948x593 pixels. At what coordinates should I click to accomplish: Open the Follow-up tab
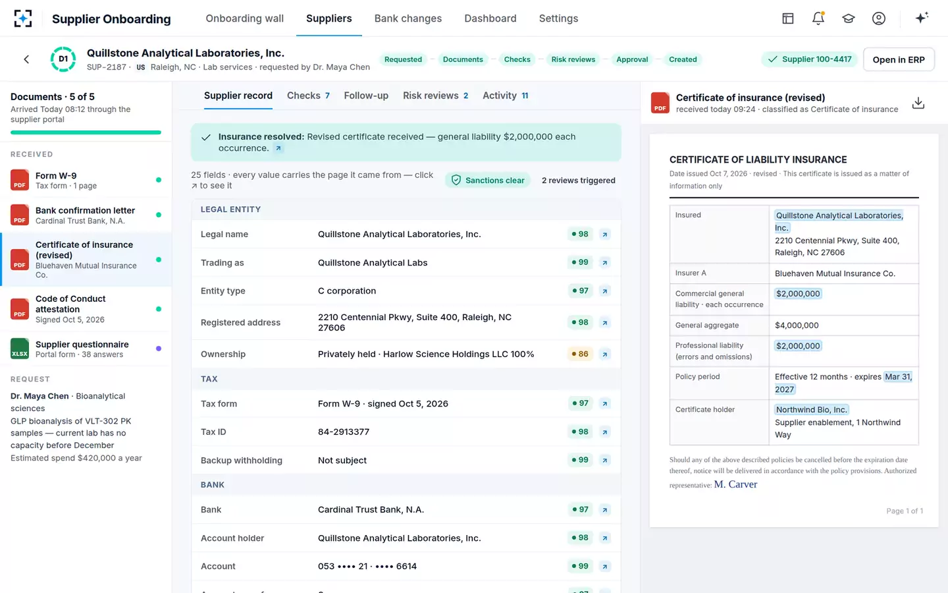point(366,96)
